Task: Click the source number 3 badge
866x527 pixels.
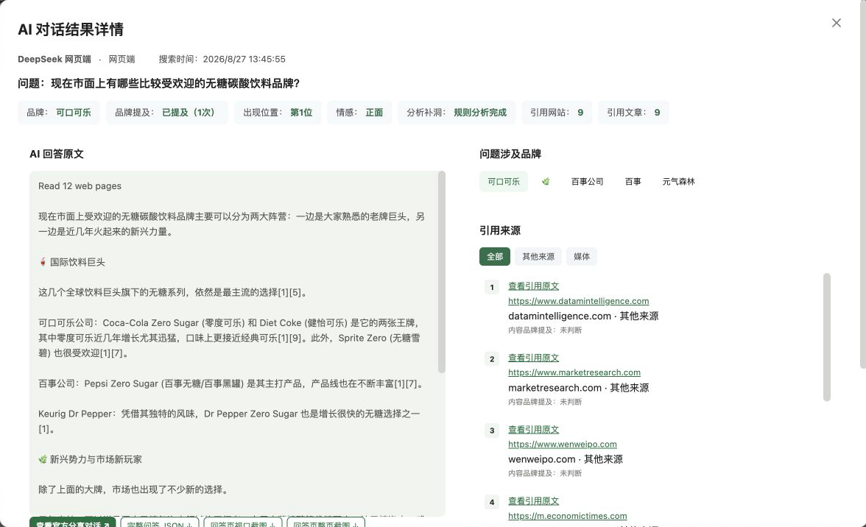Action: [492, 431]
